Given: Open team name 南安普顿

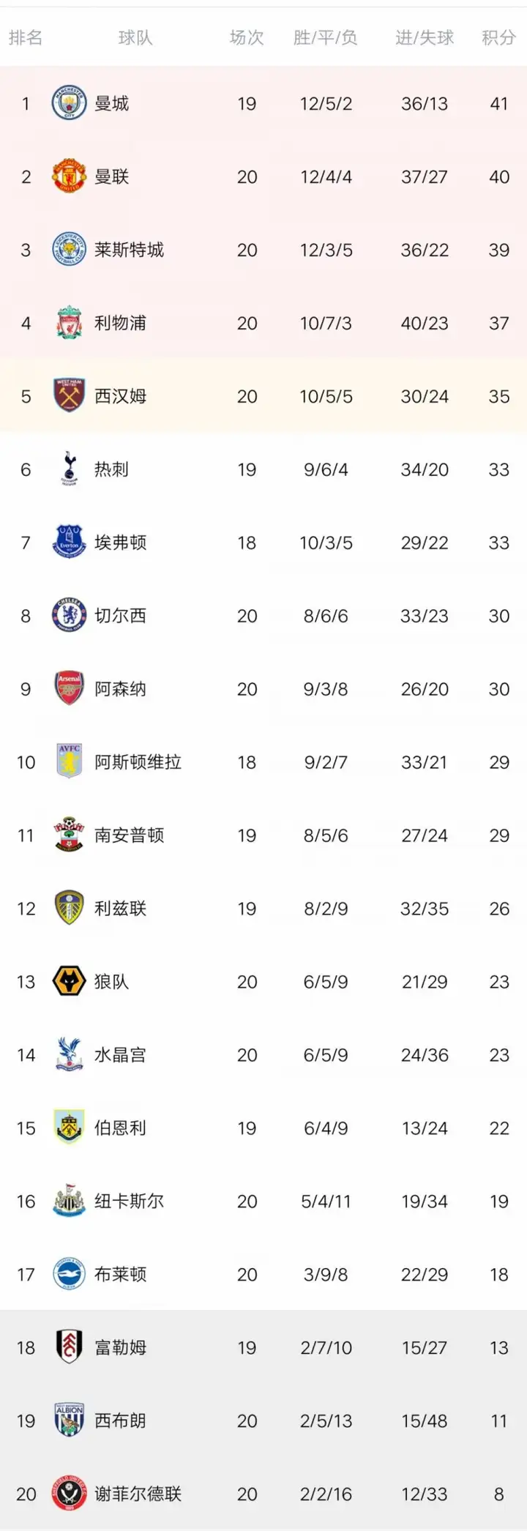Looking at the screenshot, I should pyautogui.click(x=130, y=835).
